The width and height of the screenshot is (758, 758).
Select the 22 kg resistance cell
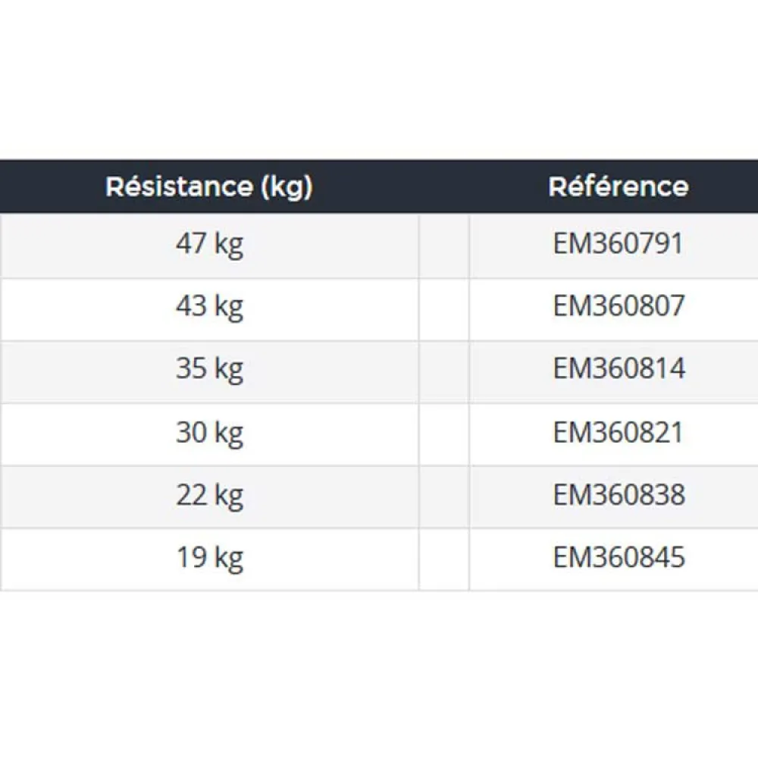tap(209, 497)
